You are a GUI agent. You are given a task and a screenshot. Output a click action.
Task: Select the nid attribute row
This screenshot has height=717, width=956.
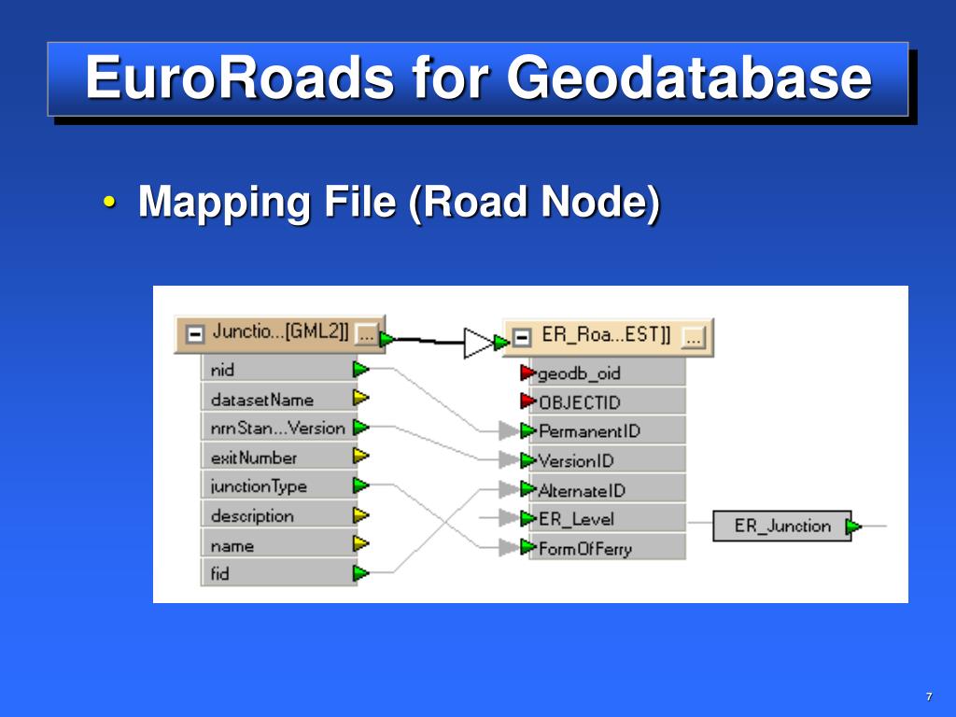pyautogui.click(x=278, y=370)
